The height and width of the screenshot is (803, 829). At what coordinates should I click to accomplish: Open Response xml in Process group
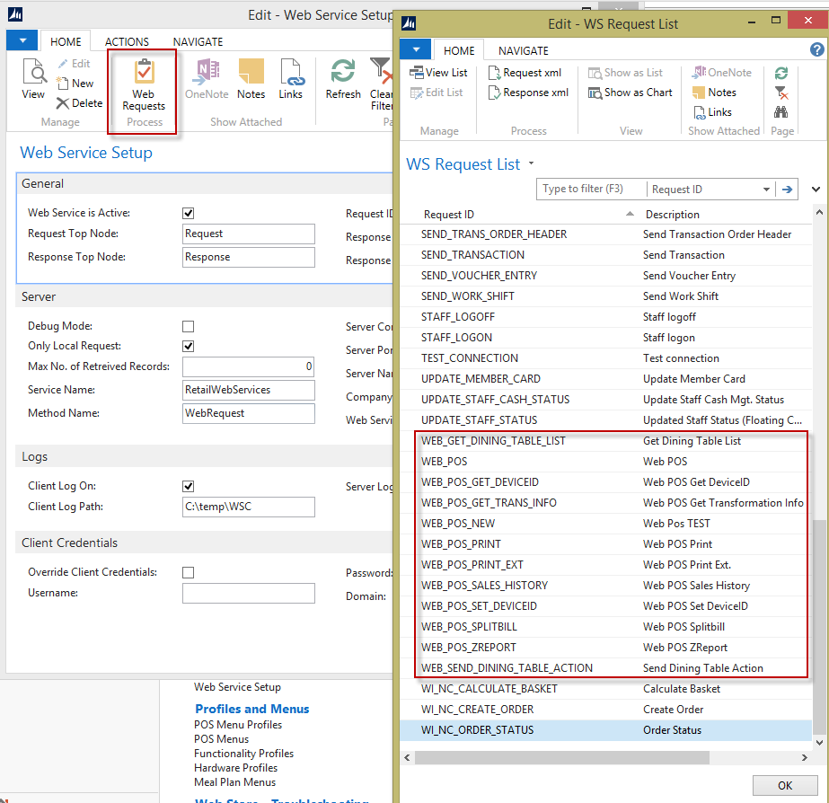pos(527,93)
